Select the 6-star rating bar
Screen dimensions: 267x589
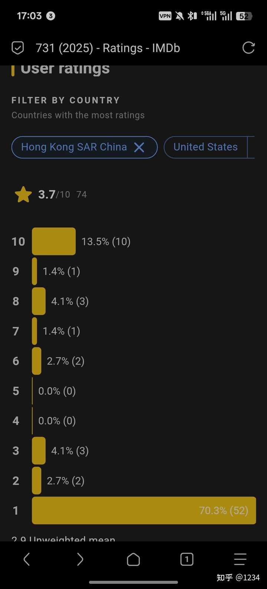[37, 361]
